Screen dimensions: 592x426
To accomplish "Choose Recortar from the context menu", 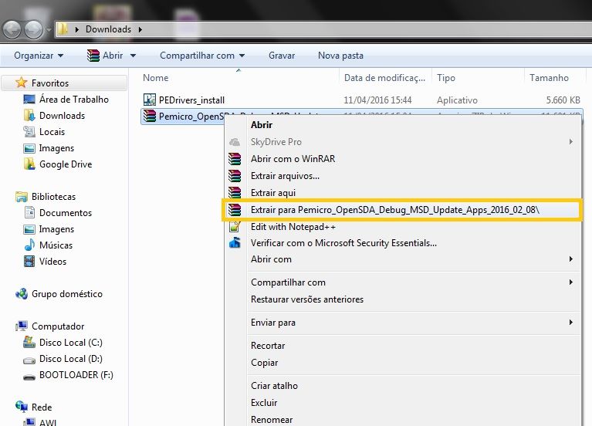I will 402,345.
